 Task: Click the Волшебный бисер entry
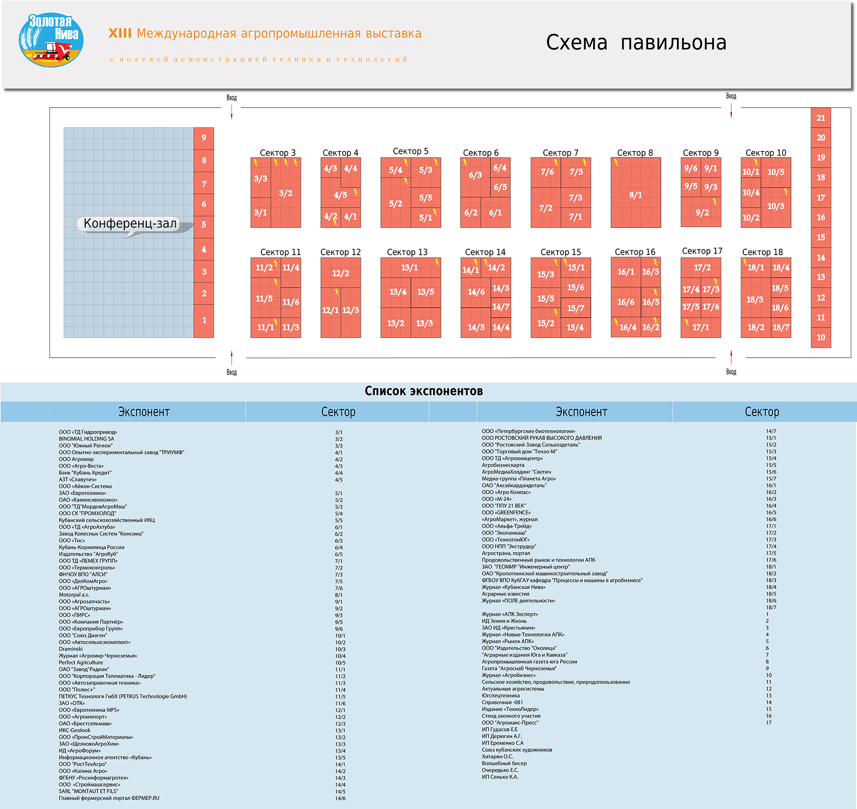504,763
